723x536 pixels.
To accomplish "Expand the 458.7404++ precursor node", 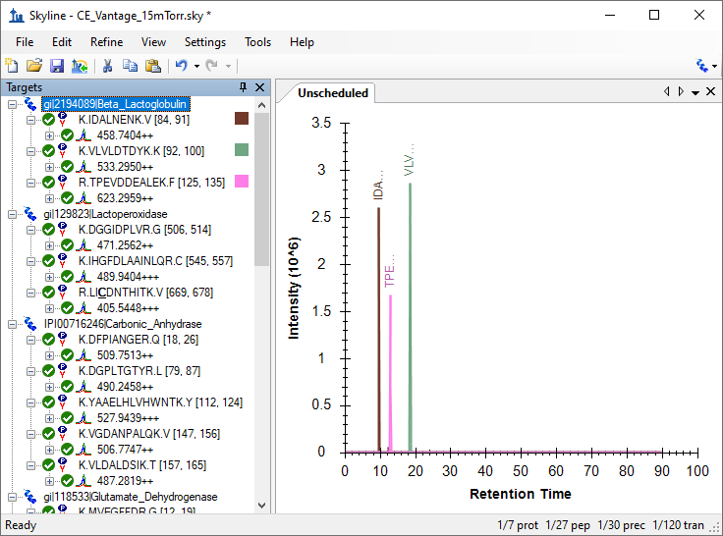I will 49,135.
